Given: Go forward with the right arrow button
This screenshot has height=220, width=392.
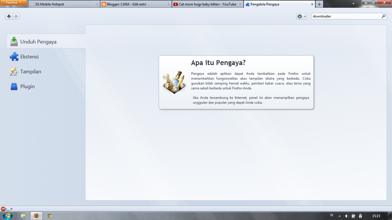Looking at the screenshot, I should coord(16,16).
